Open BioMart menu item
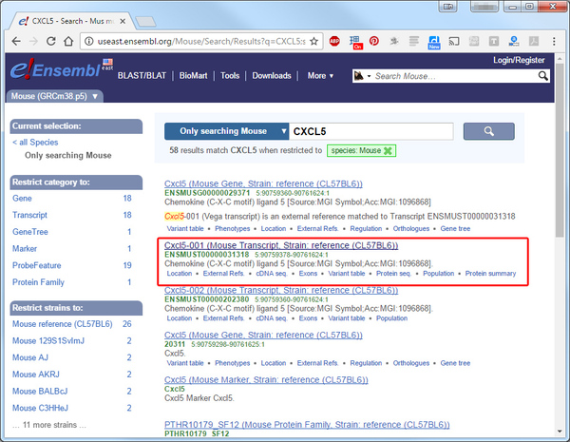 click(193, 76)
